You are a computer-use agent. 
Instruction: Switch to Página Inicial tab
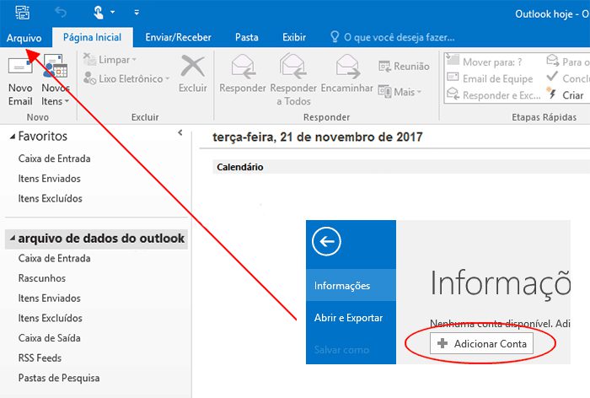(x=92, y=37)
